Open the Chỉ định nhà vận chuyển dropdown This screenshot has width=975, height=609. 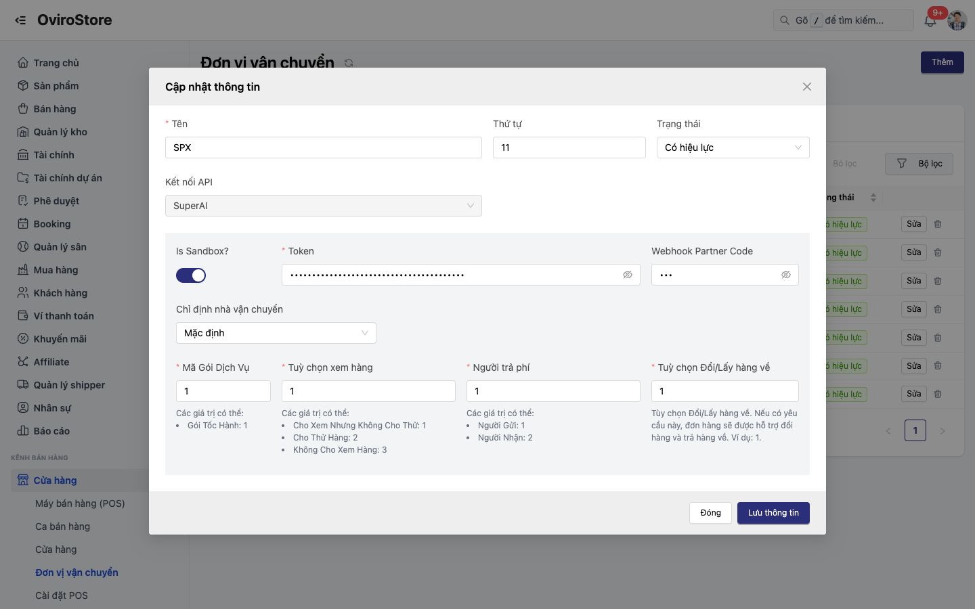(276, 333)
